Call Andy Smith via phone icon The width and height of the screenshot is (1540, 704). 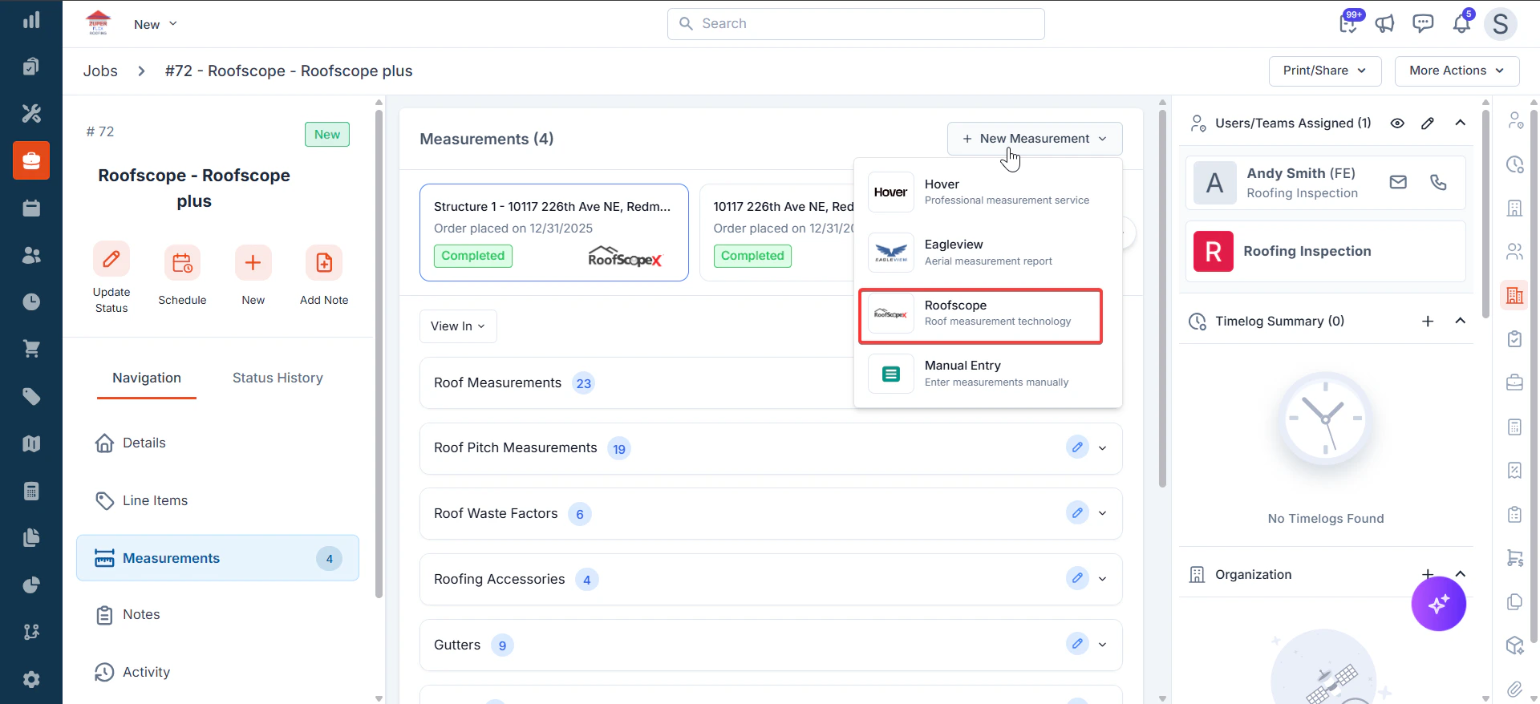1438,182
